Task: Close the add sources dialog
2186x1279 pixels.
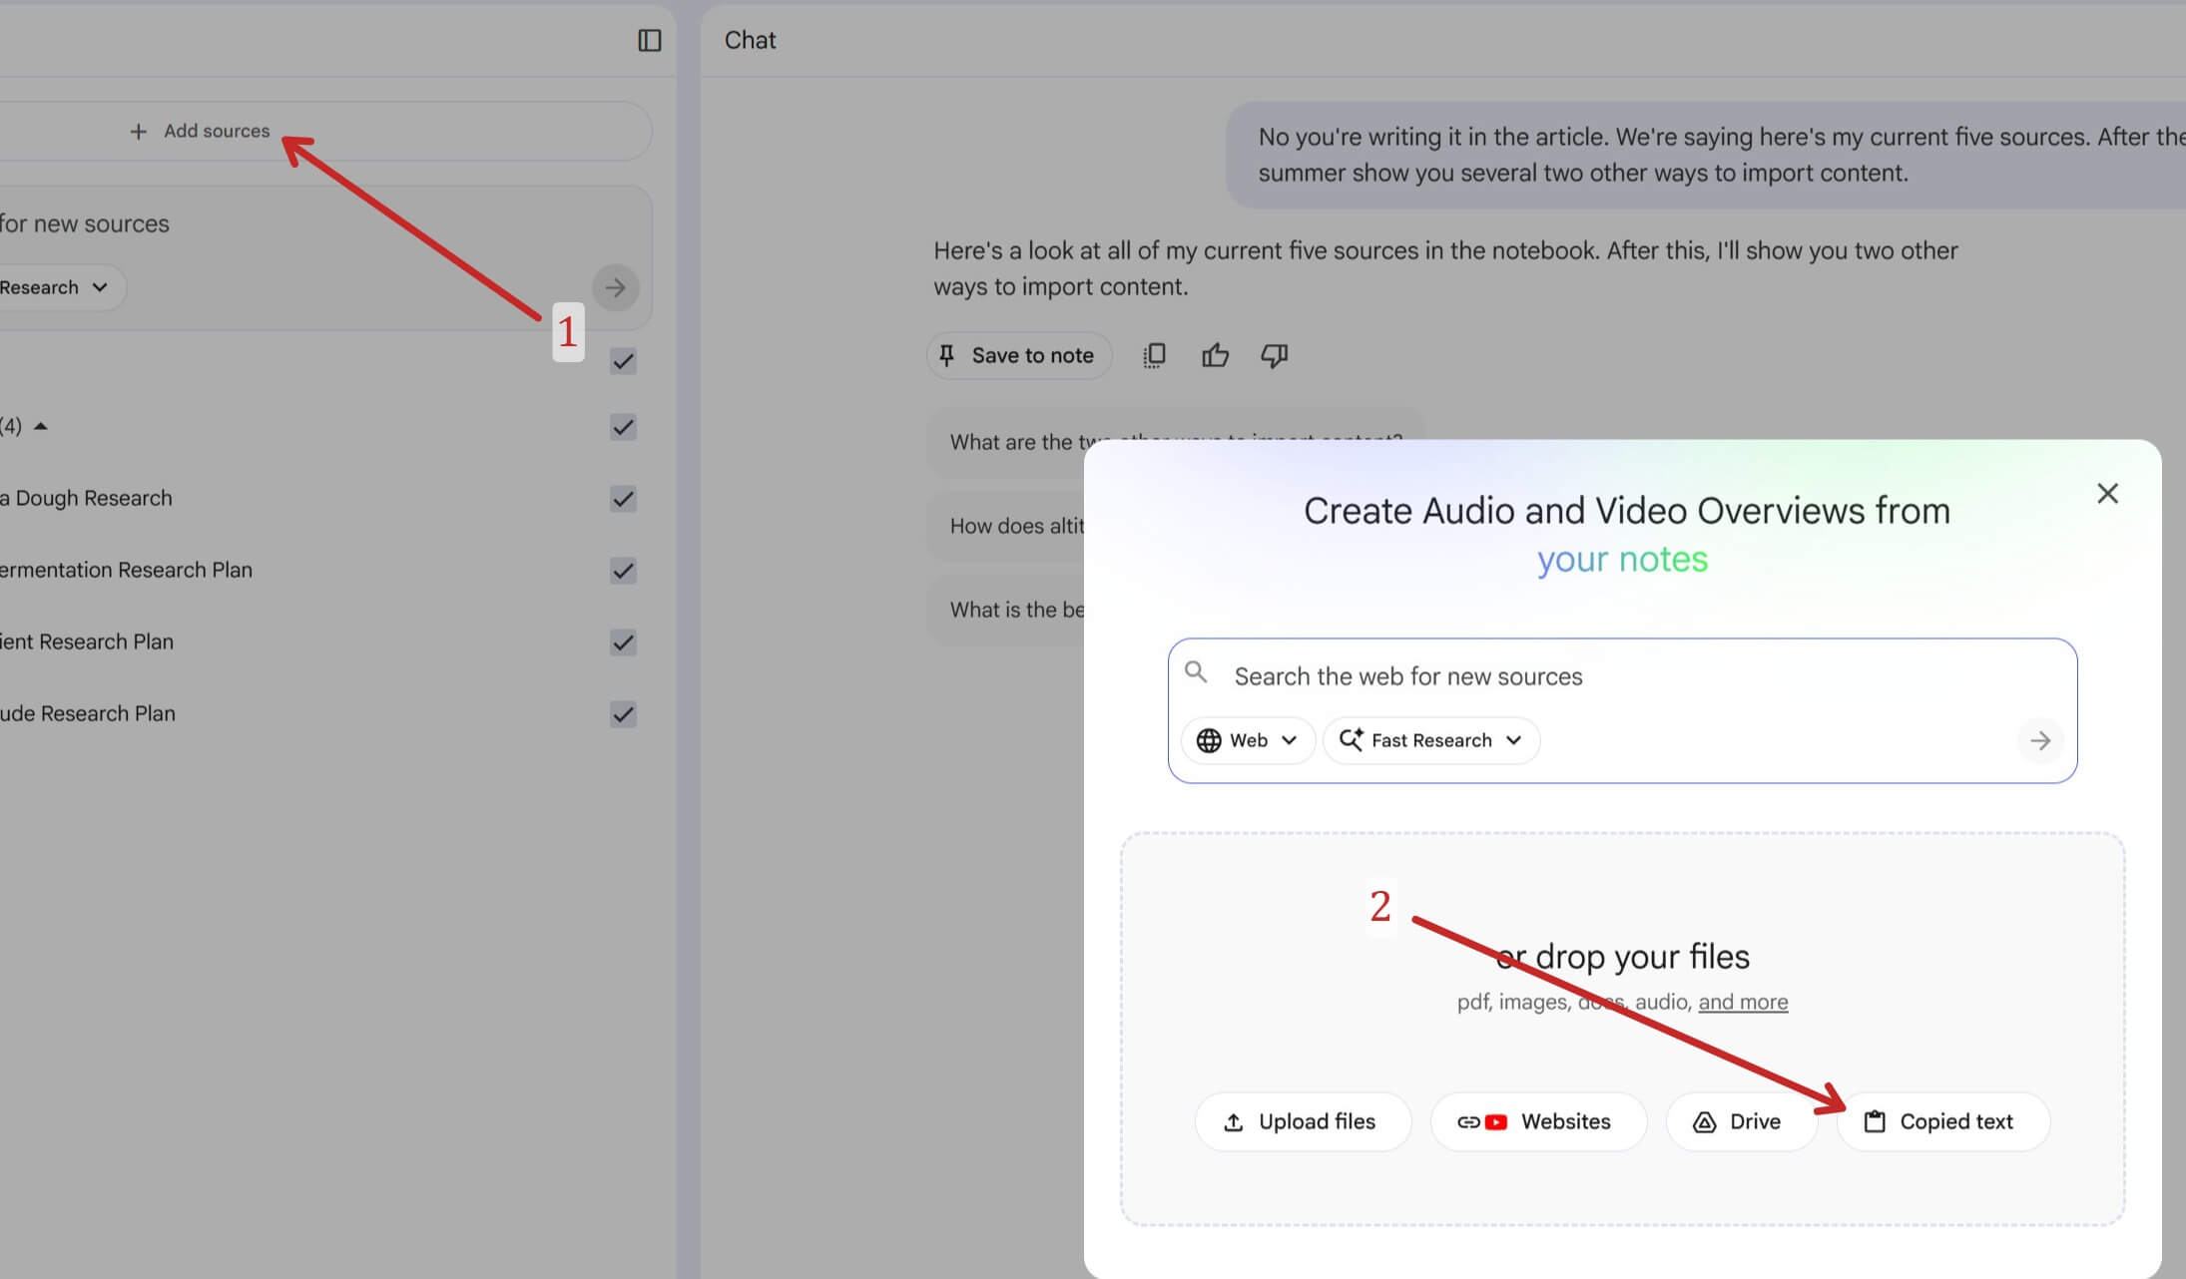Action: coord(2107,494)
